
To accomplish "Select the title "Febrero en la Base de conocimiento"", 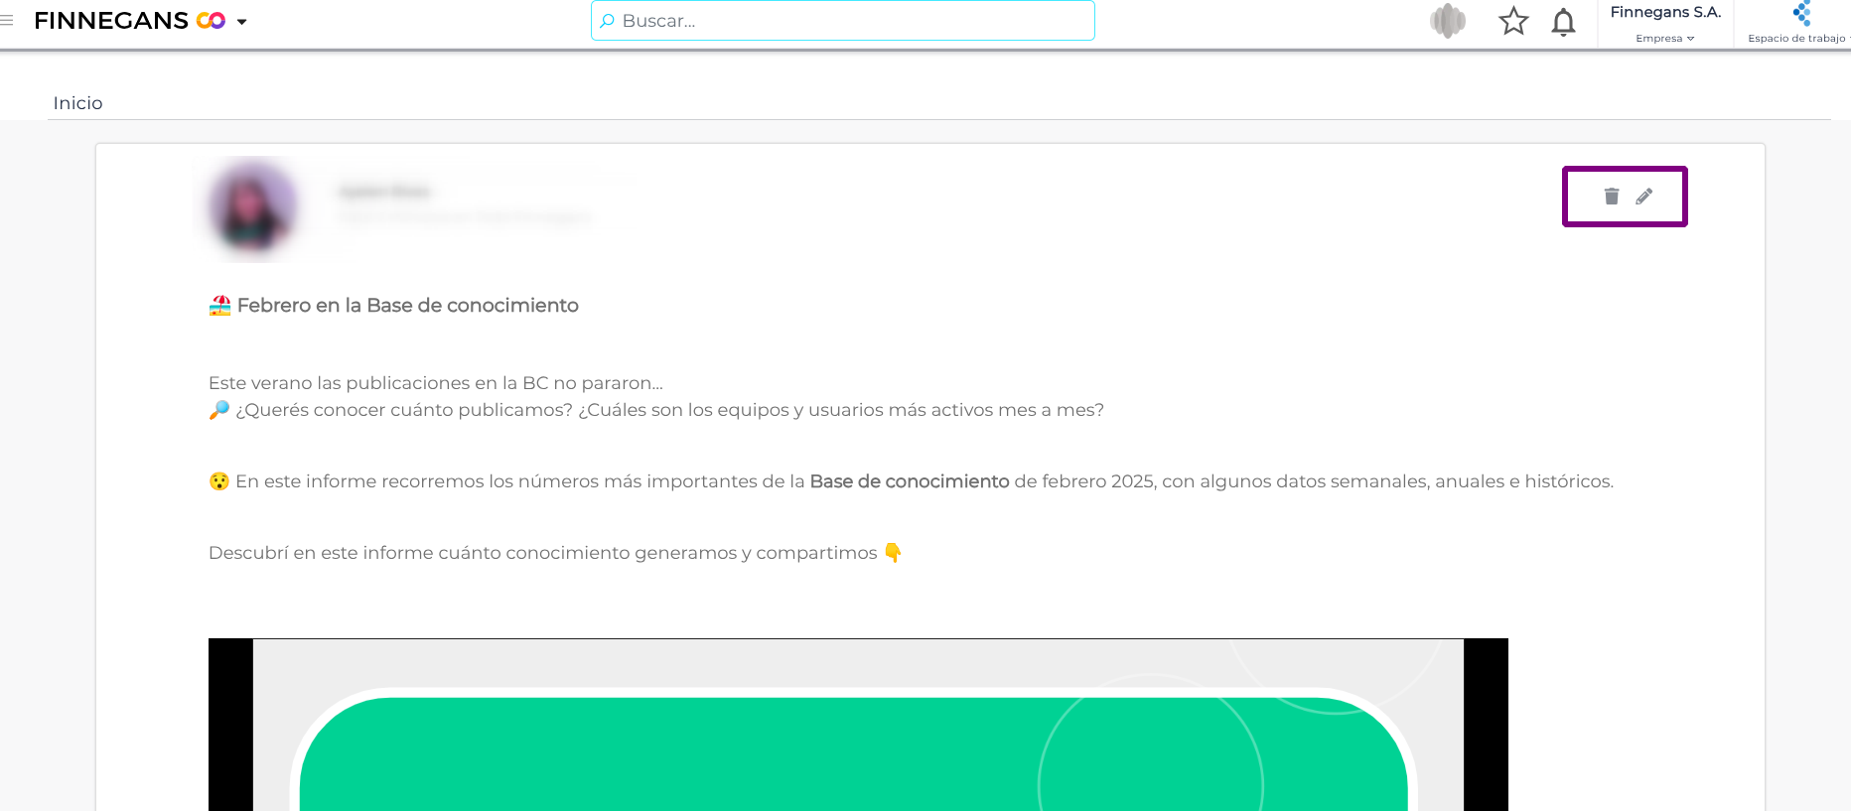I will (x=408, y=306).
